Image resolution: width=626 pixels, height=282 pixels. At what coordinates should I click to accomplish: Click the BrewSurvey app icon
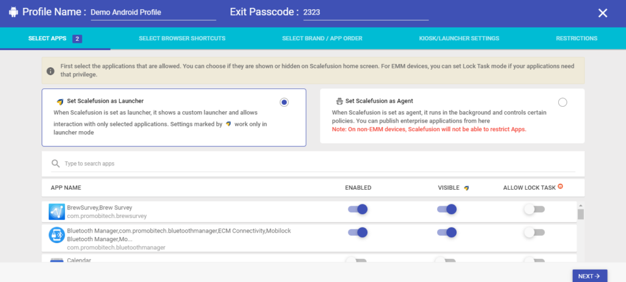[x=57, y=212]
